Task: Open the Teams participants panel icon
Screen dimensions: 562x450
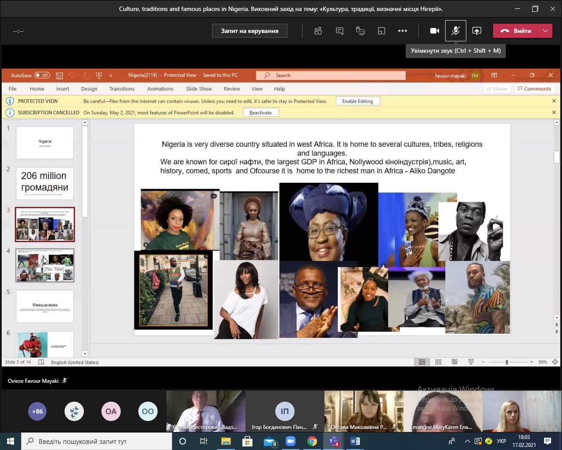Action: pyautogui.click(x=318, y=31)
